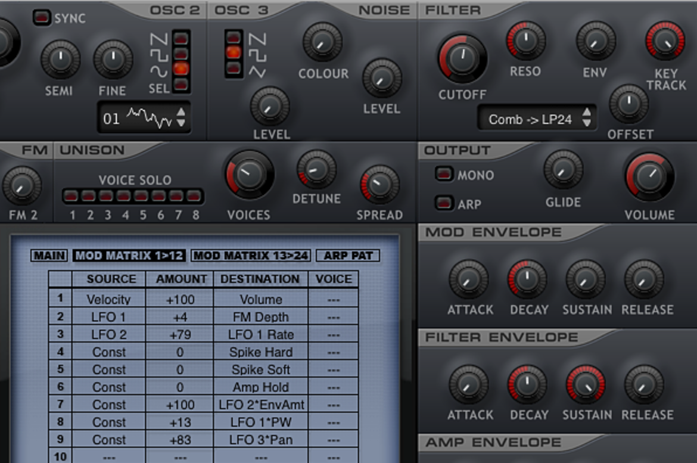697x463 pixels.
Task: Click the filter ENV knob
Action: pyautogui.click(x=596, y=41)
